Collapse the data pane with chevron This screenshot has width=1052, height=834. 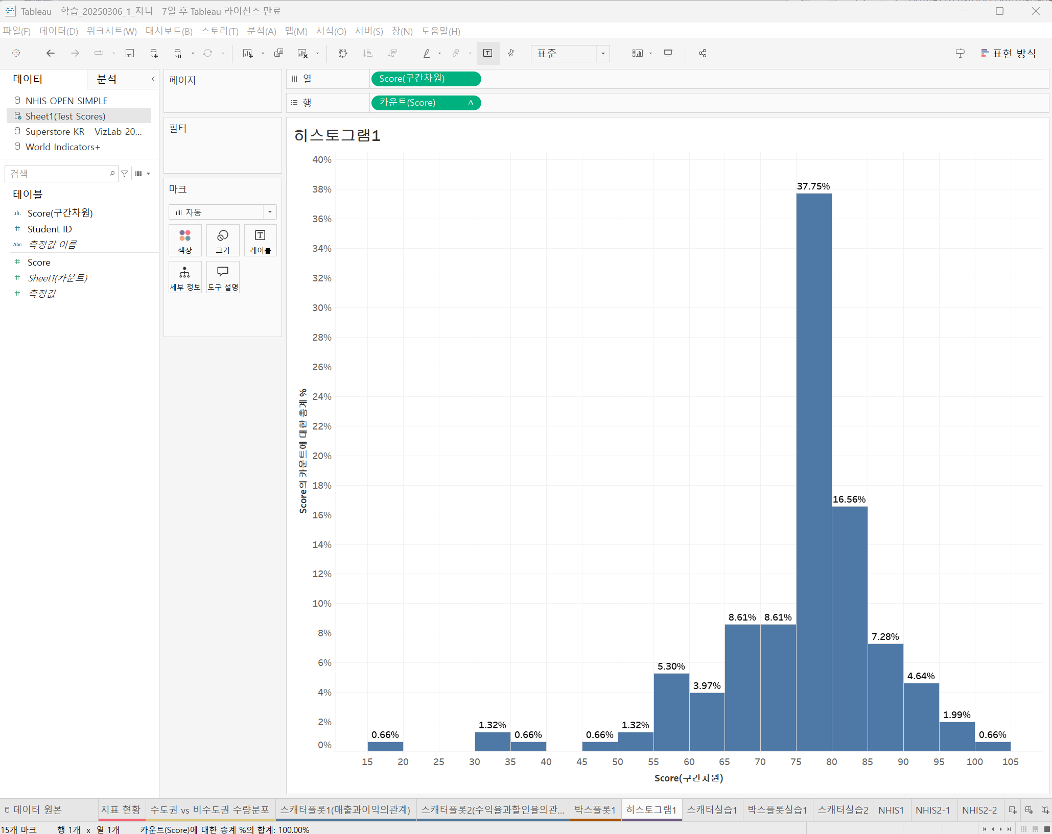[x=153, y=79]
